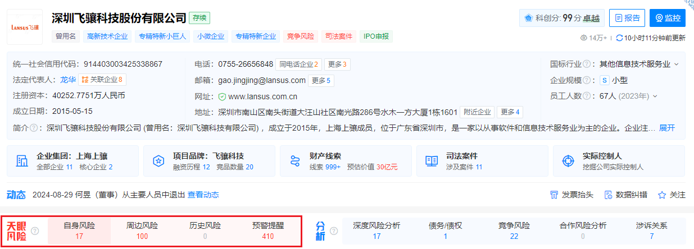Open website www.lansus.com.cn link

click(262, 96)
